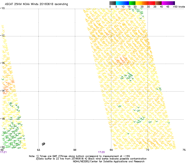Screen dimensions: 186x163
Task: Click the brown 35-40 knot legend swatch
Action: click(158, 3)
